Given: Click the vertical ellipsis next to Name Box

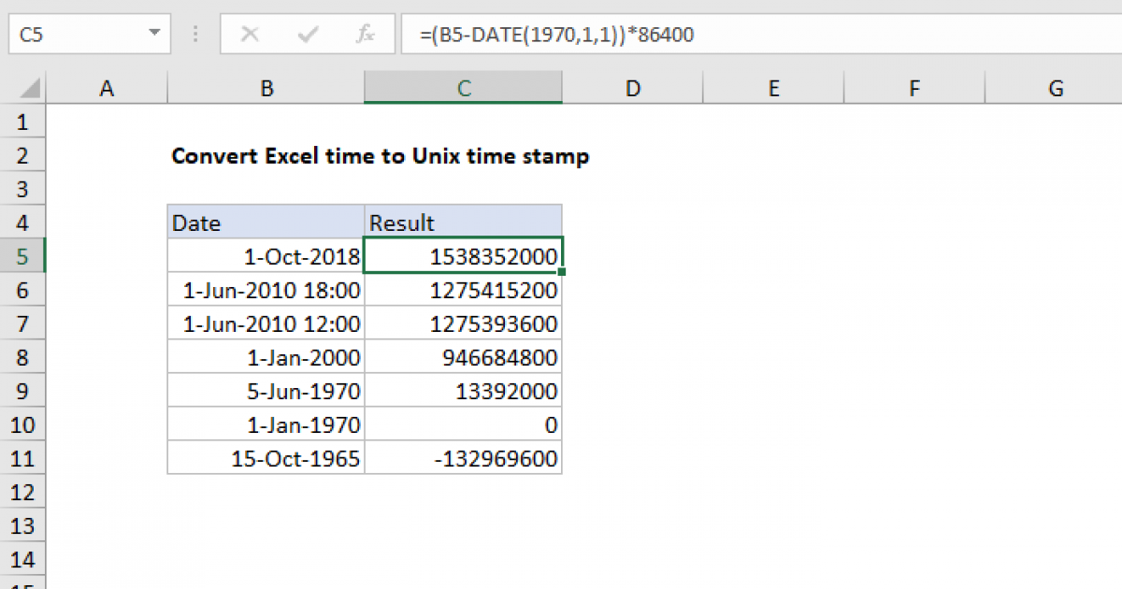Looking at the screenshot, I should [194, 34].
